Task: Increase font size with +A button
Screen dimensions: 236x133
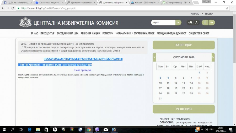Action: pos(190,23)
